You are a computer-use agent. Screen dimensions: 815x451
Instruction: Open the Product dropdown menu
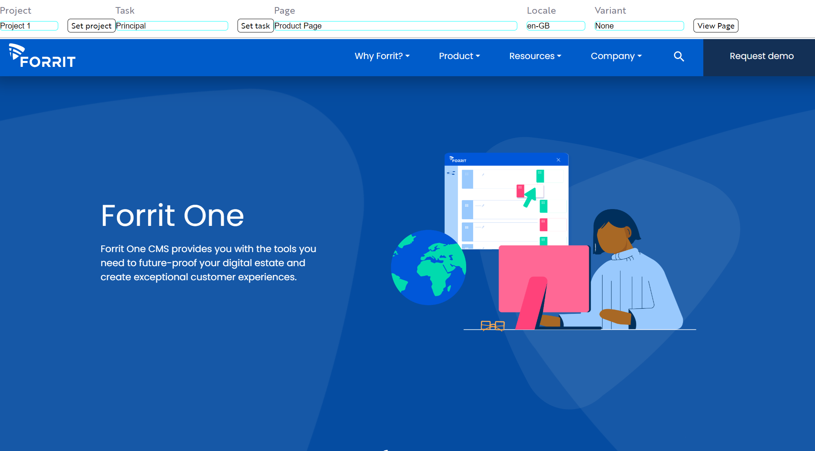point(459,56)
